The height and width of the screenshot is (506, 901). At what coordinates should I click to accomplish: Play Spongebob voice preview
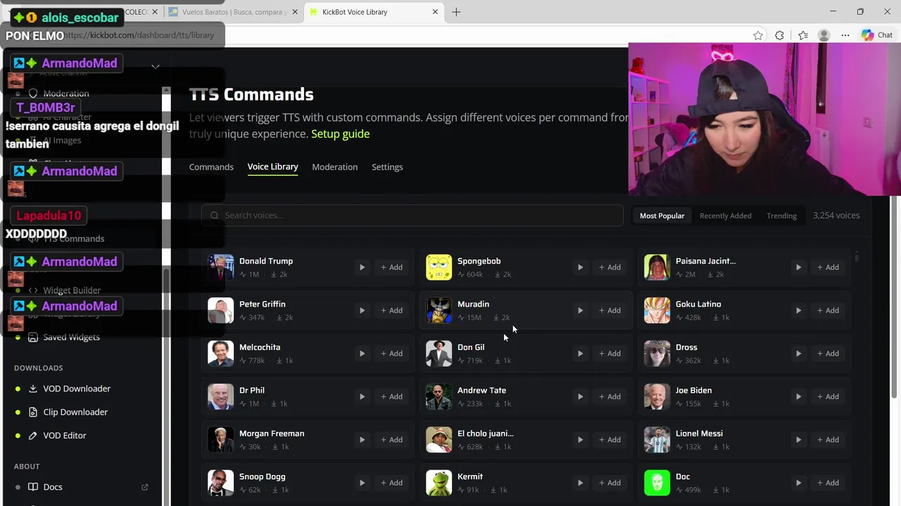tap(580, 267)
